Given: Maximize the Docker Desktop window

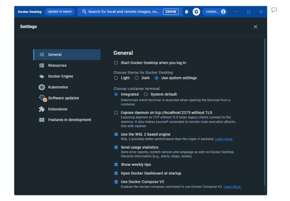Looking at the screenshot, I should [249, 12].
